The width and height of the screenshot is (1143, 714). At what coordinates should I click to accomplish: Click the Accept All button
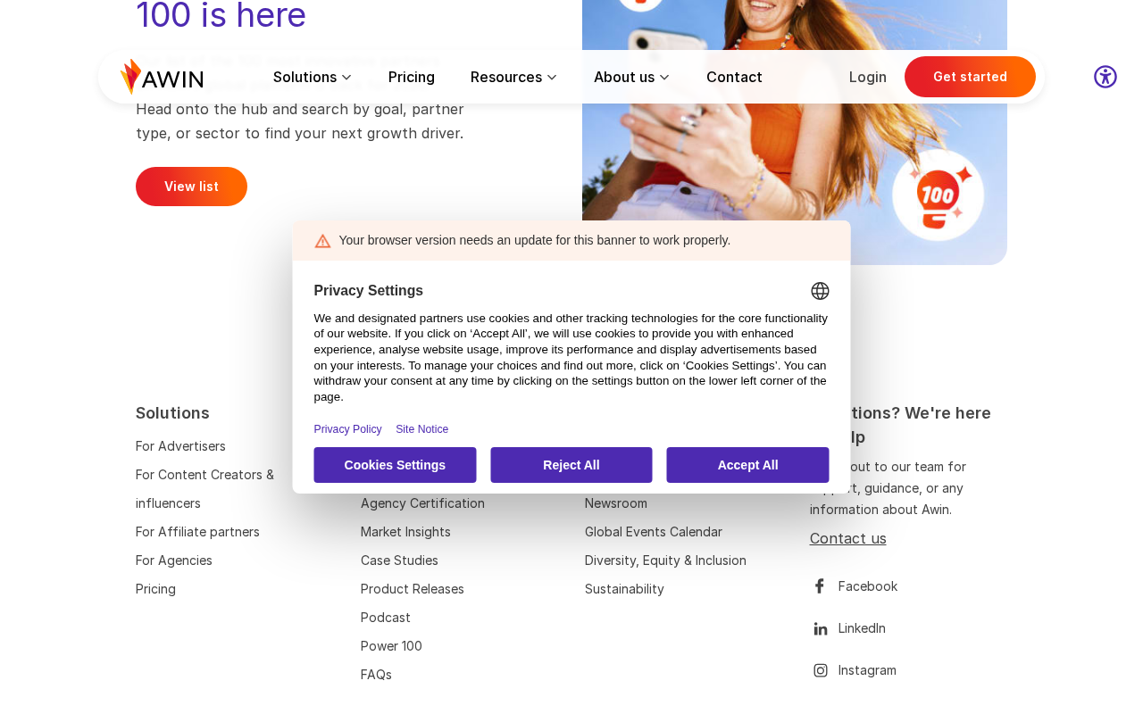click(747, 465)
